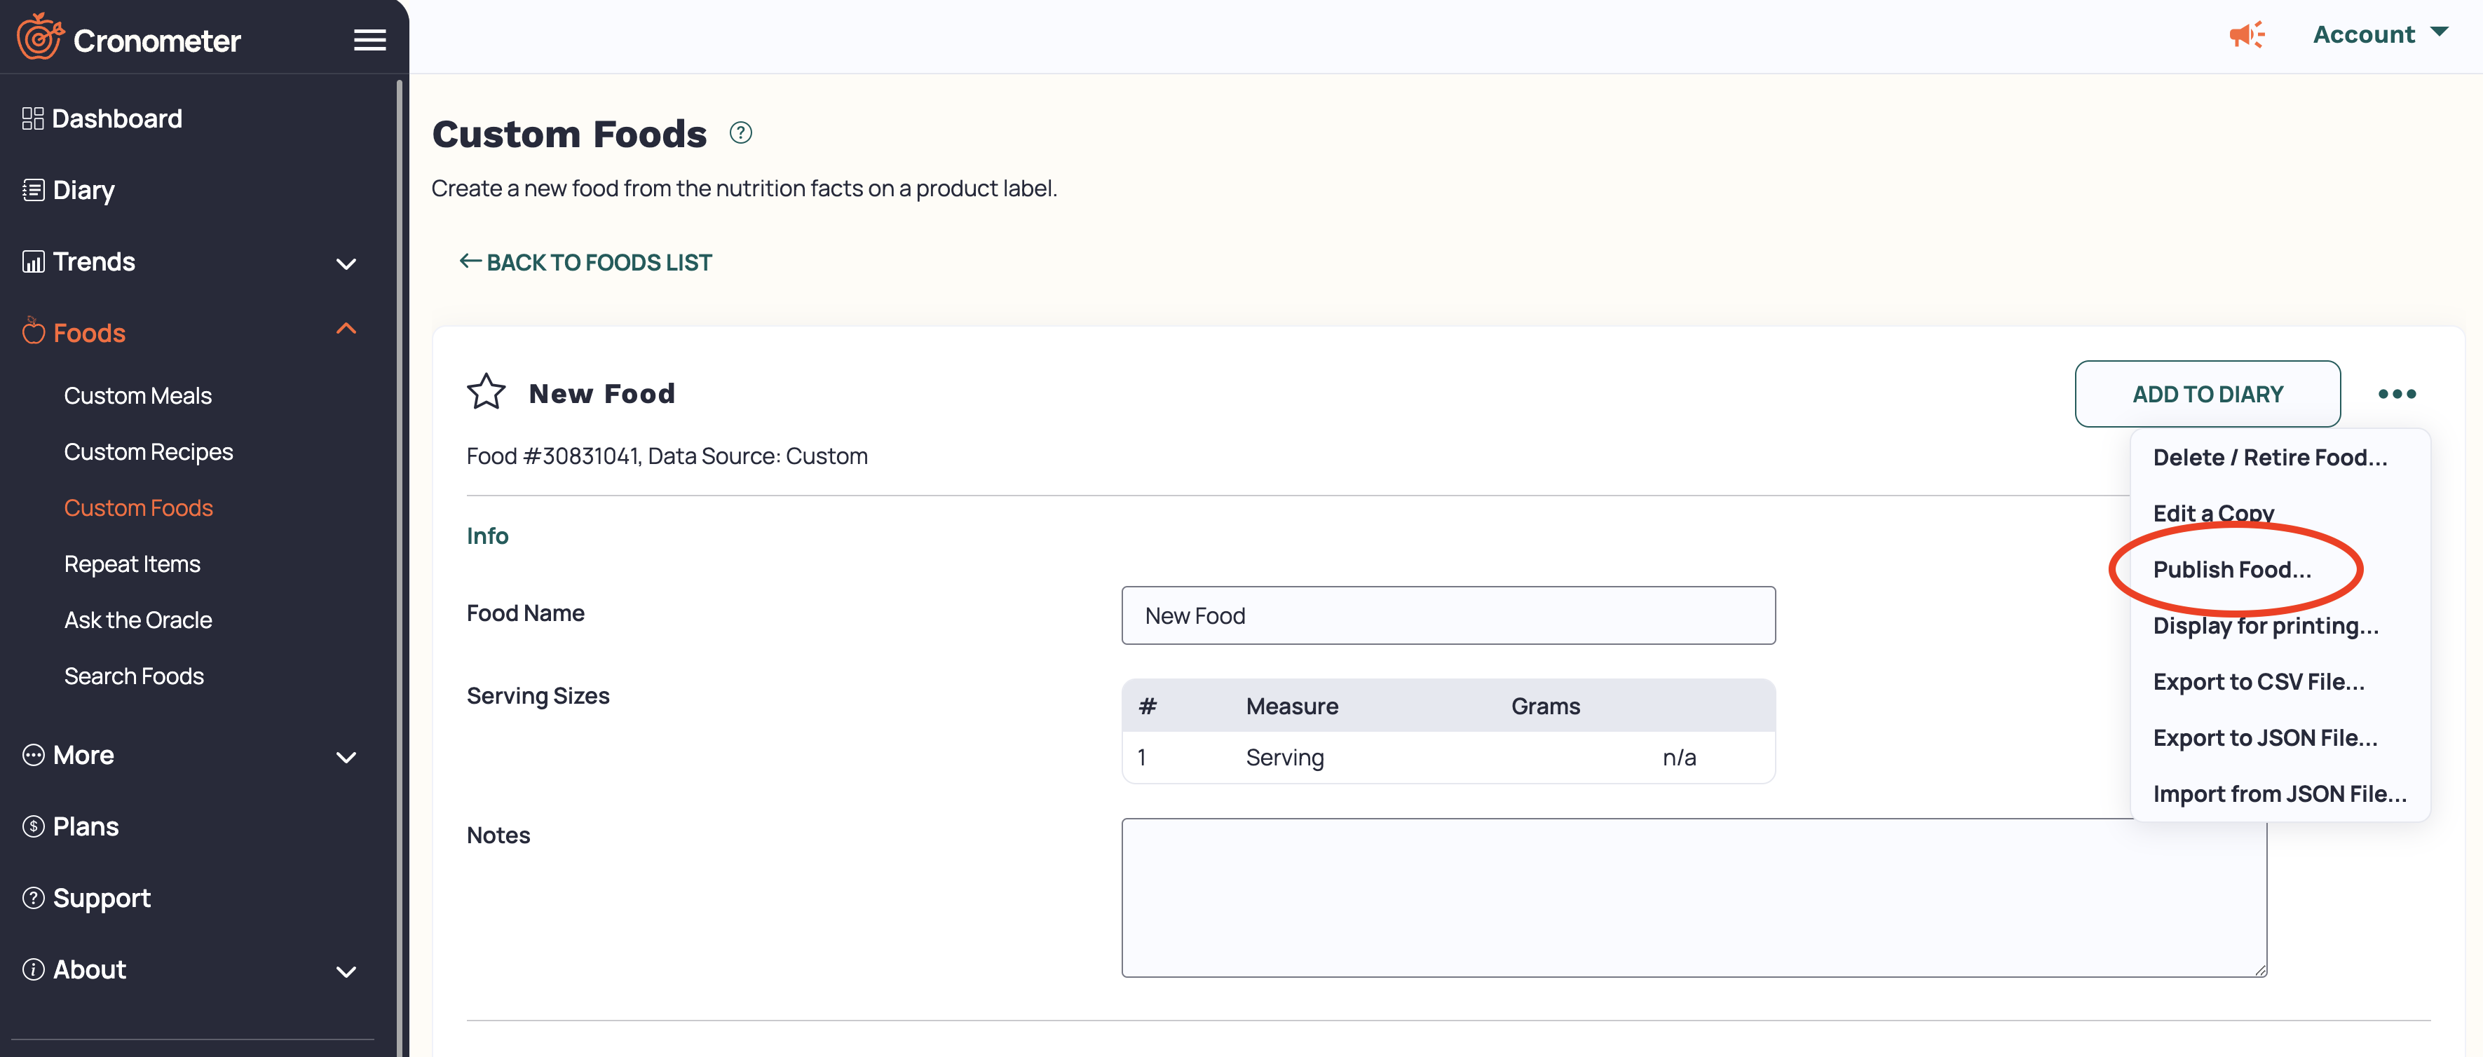Collapse the Foods section chevron
This screenshot has height=1057, width=2483.
[346, 329]
